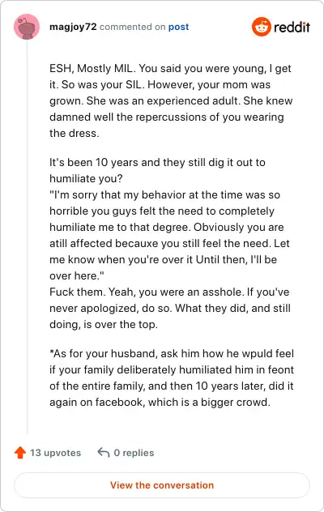Open the magjoy72 username link

(x=73, y=27)
